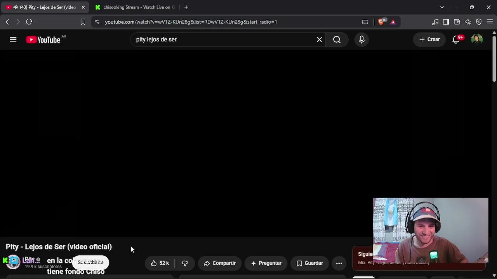Clear the search box with the X

pos(320,40)
